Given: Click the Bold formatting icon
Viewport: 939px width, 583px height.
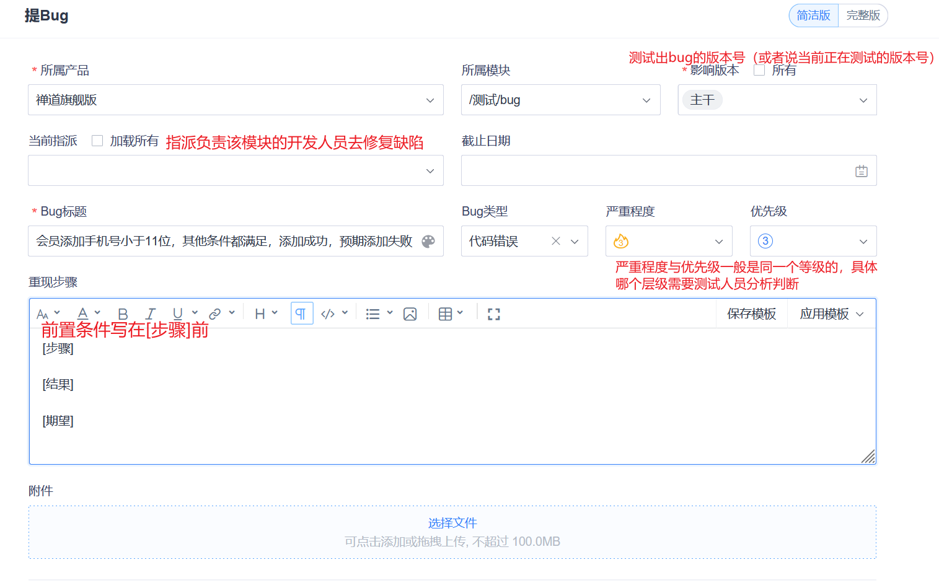Looking at the screenshot, I should (x=123, y=314).
